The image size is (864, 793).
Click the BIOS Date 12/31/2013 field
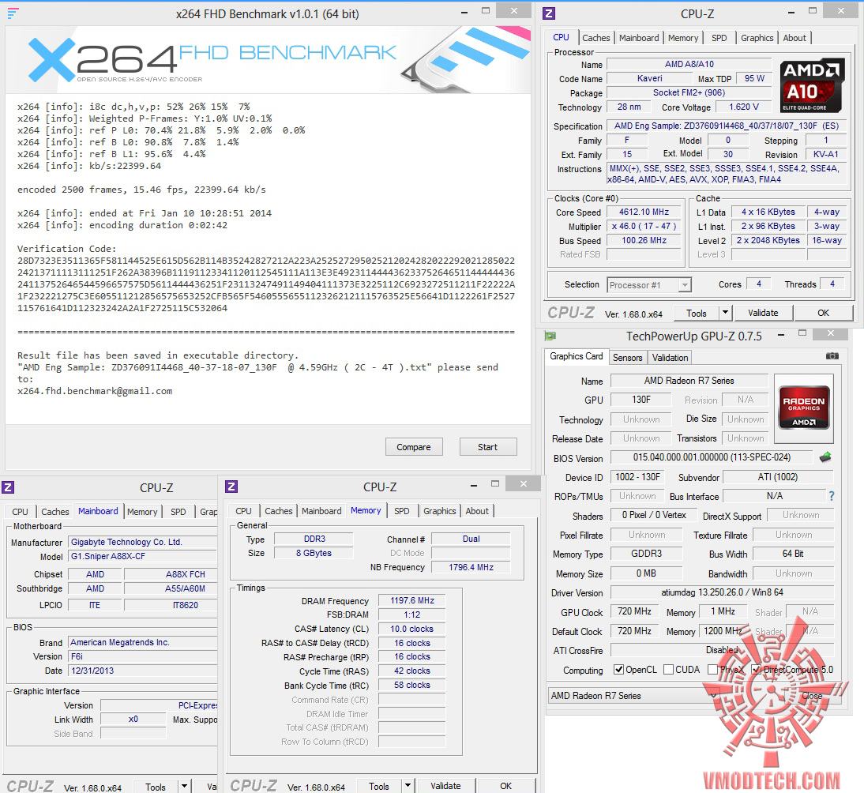point(143,671)
